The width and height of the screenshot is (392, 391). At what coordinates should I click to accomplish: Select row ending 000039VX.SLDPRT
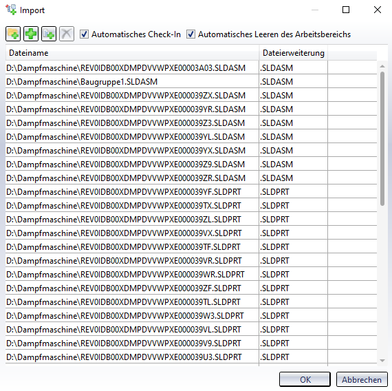[x=191, y=233]
